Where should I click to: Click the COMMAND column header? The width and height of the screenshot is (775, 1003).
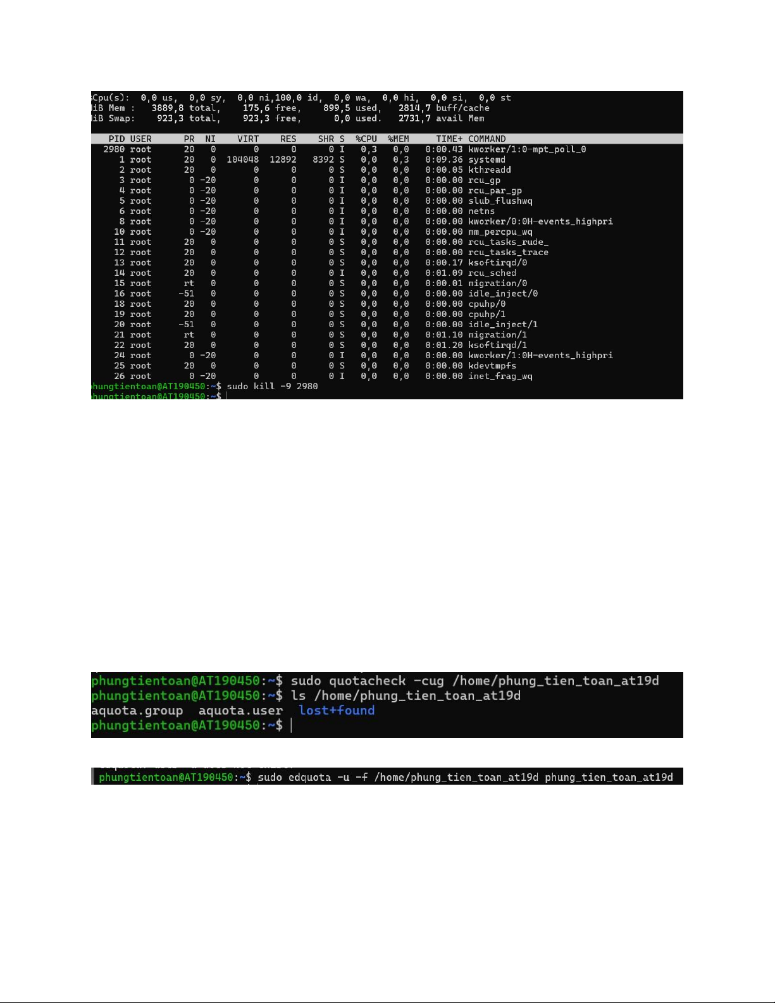click(487, 139)
